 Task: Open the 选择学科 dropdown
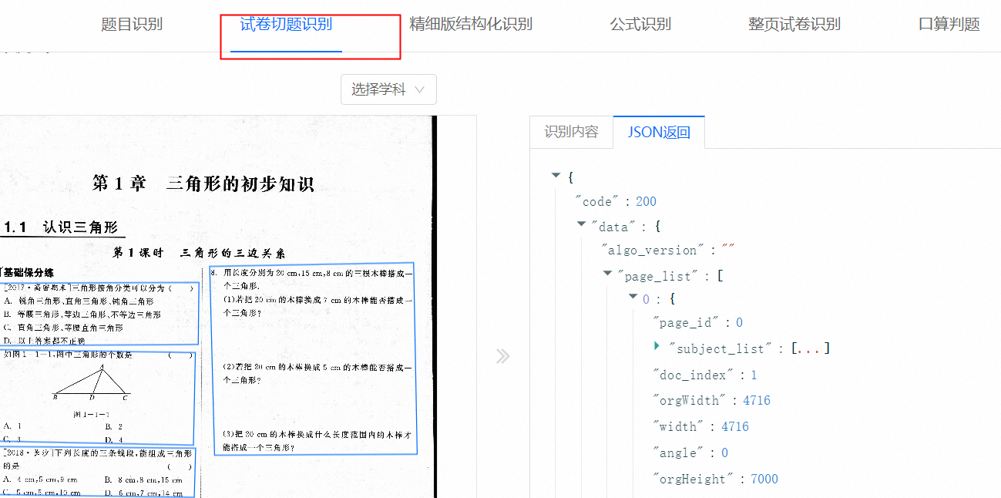[x=388, y=89]
